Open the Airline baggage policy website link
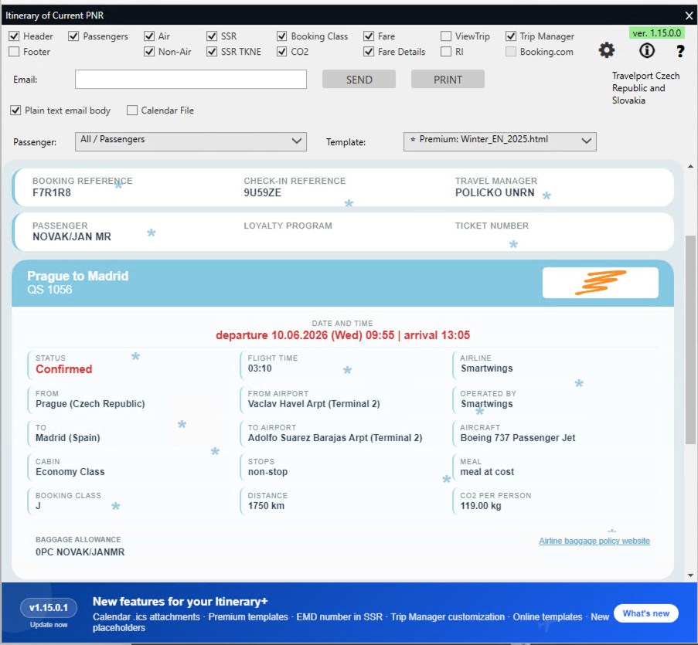 594,541
